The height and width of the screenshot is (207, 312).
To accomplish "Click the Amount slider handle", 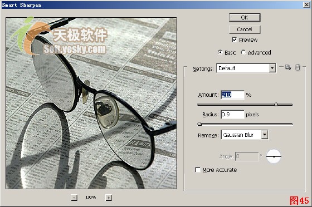I will 276,104.
